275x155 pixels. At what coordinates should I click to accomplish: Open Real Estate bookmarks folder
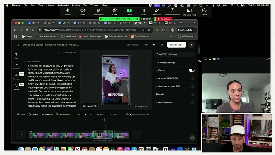[x=69, y=36]
